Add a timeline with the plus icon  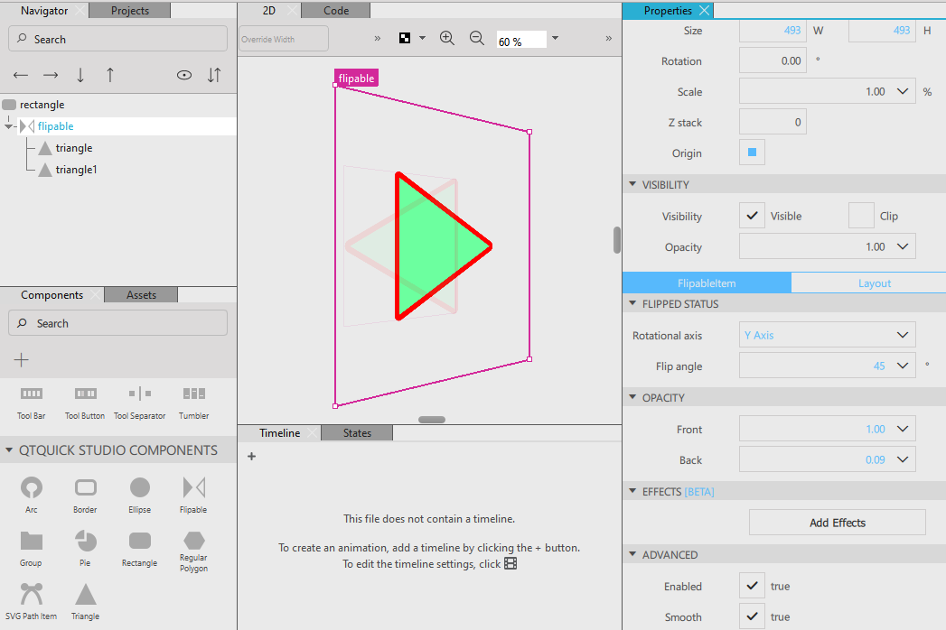pyautogui.click(x=251, y=457)
